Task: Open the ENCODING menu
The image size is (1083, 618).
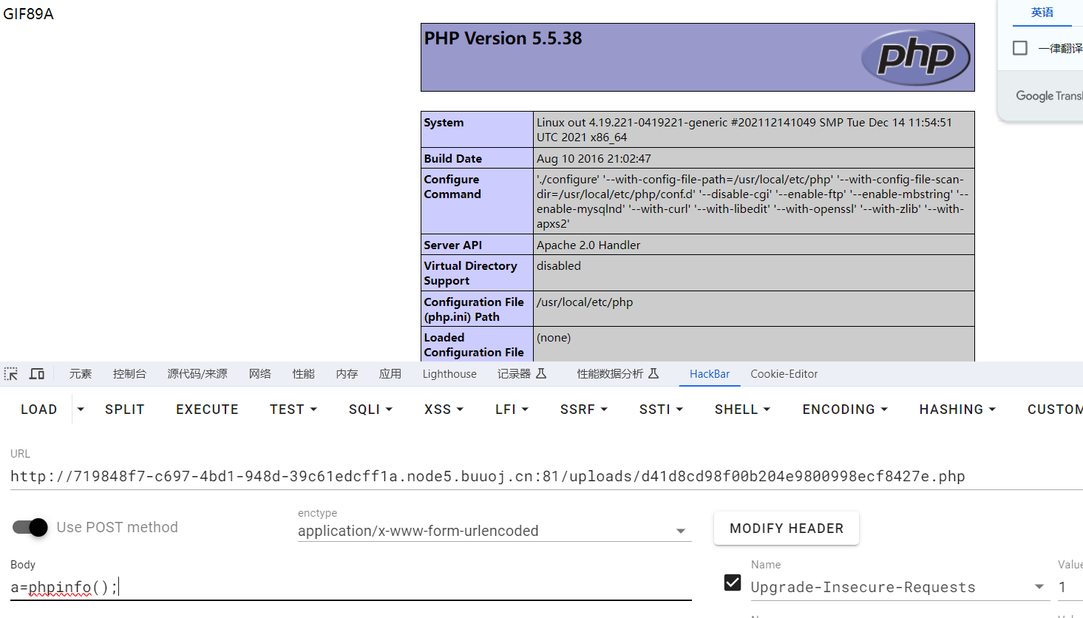Action: [845, 410]
